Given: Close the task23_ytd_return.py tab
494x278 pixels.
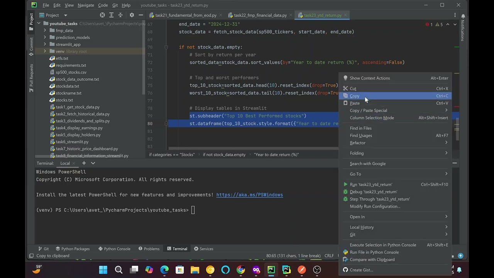Looking at the screenshot, I should 346,15.
